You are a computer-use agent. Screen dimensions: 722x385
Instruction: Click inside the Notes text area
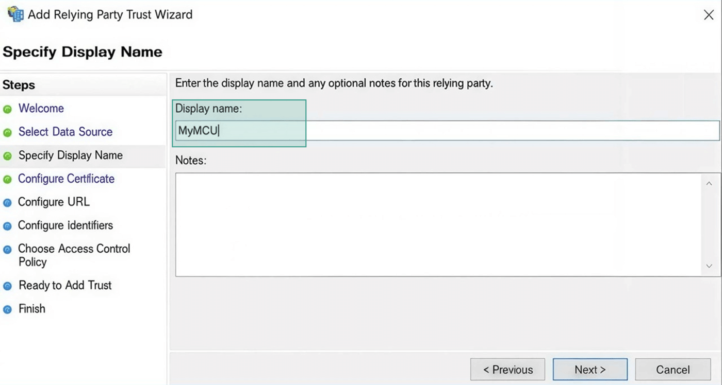click(438, 224)
